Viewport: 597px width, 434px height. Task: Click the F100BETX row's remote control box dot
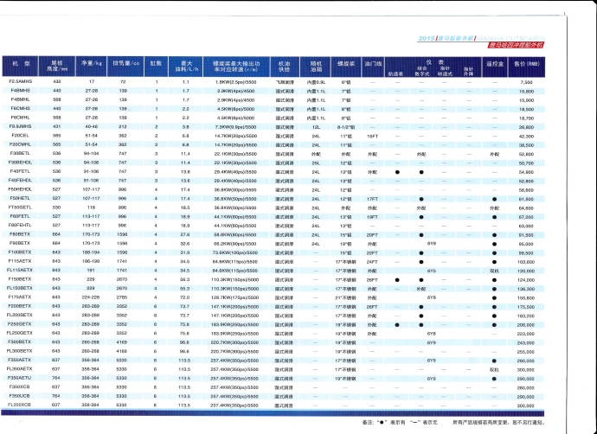(495, 252)
